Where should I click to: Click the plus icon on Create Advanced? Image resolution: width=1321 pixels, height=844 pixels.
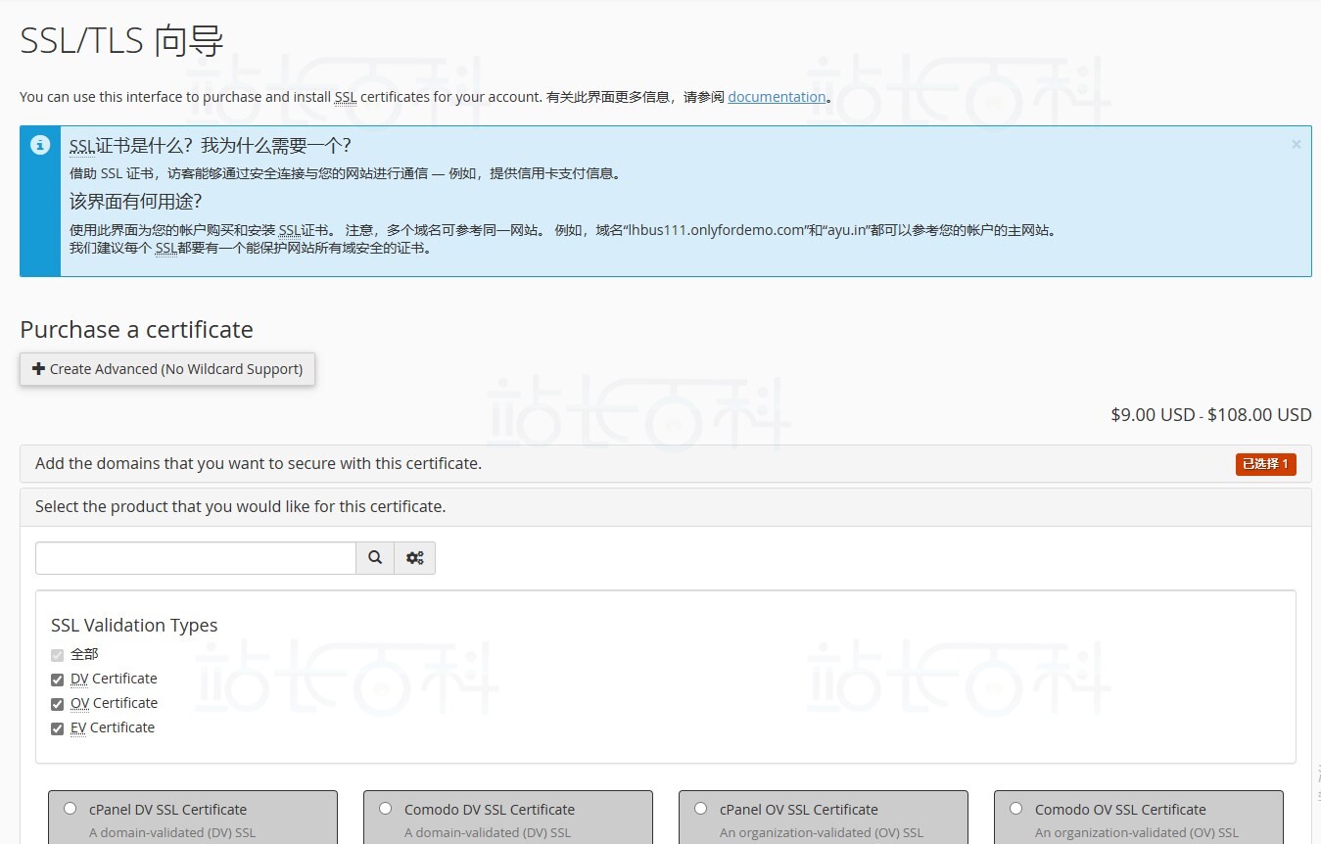pos(38,369)
